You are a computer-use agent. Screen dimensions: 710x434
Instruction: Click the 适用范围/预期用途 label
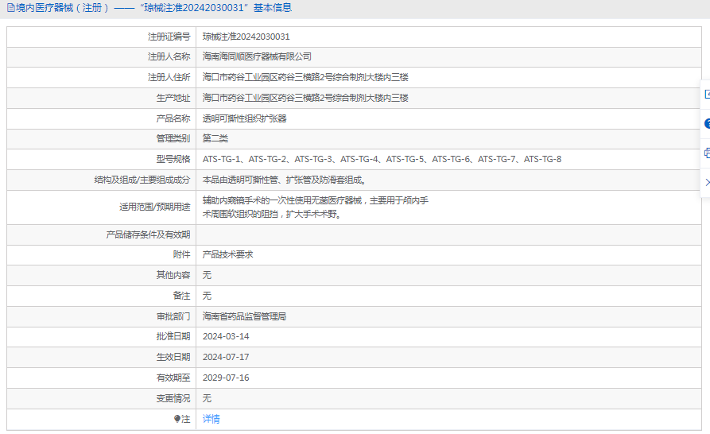(x=155, y=207)
